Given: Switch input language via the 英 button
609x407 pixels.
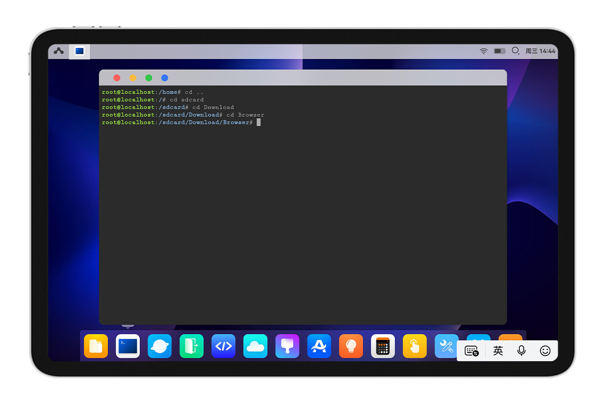Looking at the screenshot, I should [498, 351].
